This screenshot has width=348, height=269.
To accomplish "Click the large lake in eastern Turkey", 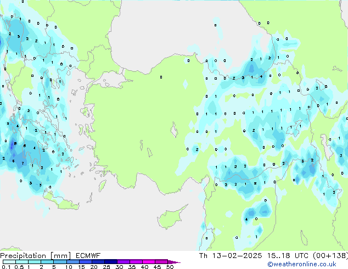I will pos(295,128).
